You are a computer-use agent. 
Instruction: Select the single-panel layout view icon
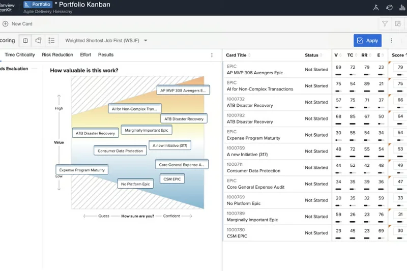pos(25,41)
